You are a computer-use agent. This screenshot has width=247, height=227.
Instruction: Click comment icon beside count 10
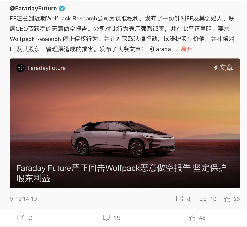click(x=203, y=199)
